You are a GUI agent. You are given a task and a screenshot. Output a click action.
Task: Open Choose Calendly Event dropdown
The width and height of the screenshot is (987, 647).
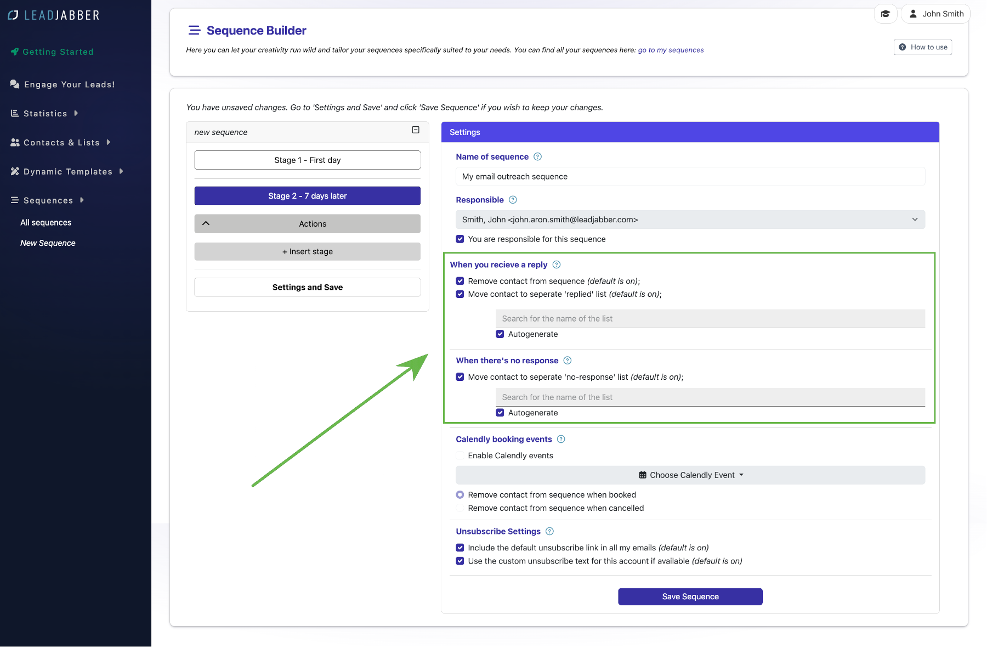tap(690, 475)
